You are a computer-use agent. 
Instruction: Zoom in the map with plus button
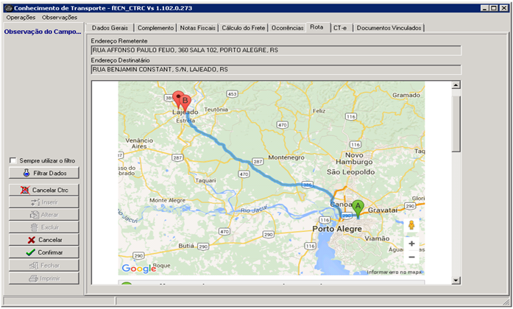(x=411, y=244)
